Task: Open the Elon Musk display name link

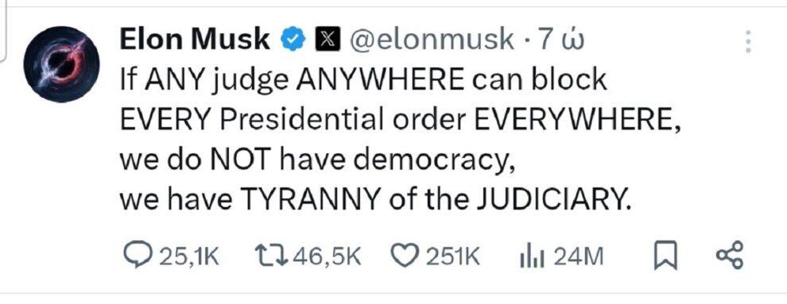Action: pyautogui.click(x=195, y=40)
